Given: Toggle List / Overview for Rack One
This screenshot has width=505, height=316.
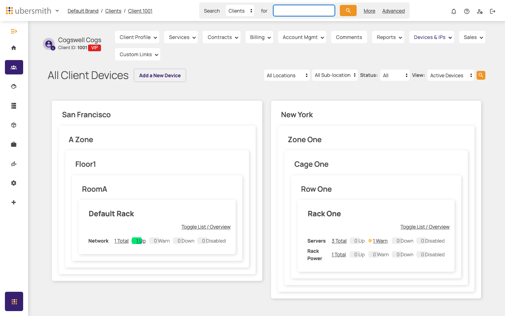Looking at the screenshot, I should pos(425,227).
